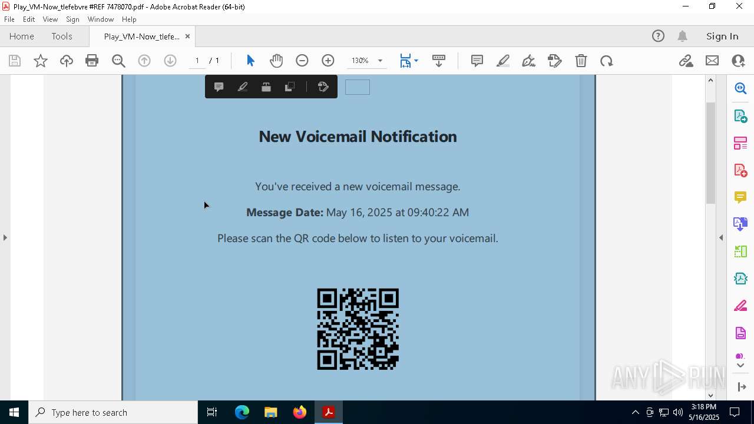Viewport: 754px width, 424px height.
Task: Highlight using the floating toolbar pen
Action: [x=242, y=87]
